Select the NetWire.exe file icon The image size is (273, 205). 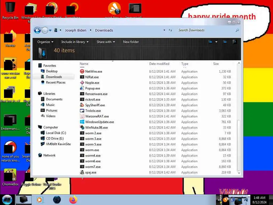(x=82, y=71)
